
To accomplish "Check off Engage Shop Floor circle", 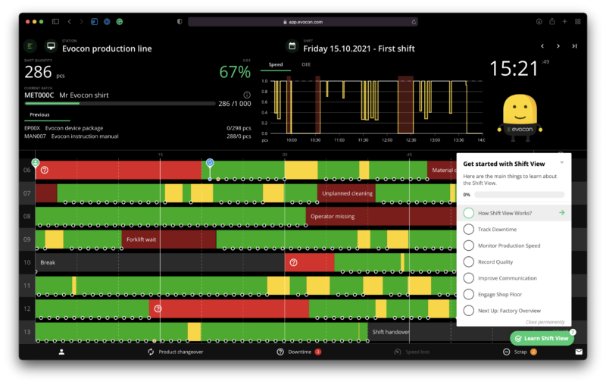I will click(468, 294).
